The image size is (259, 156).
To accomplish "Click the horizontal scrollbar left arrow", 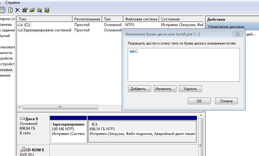I will [19, 107].
